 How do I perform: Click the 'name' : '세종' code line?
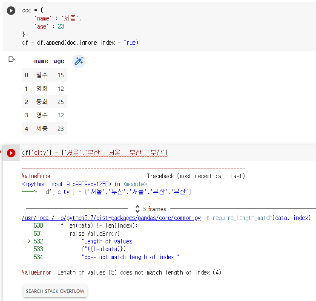58,18
